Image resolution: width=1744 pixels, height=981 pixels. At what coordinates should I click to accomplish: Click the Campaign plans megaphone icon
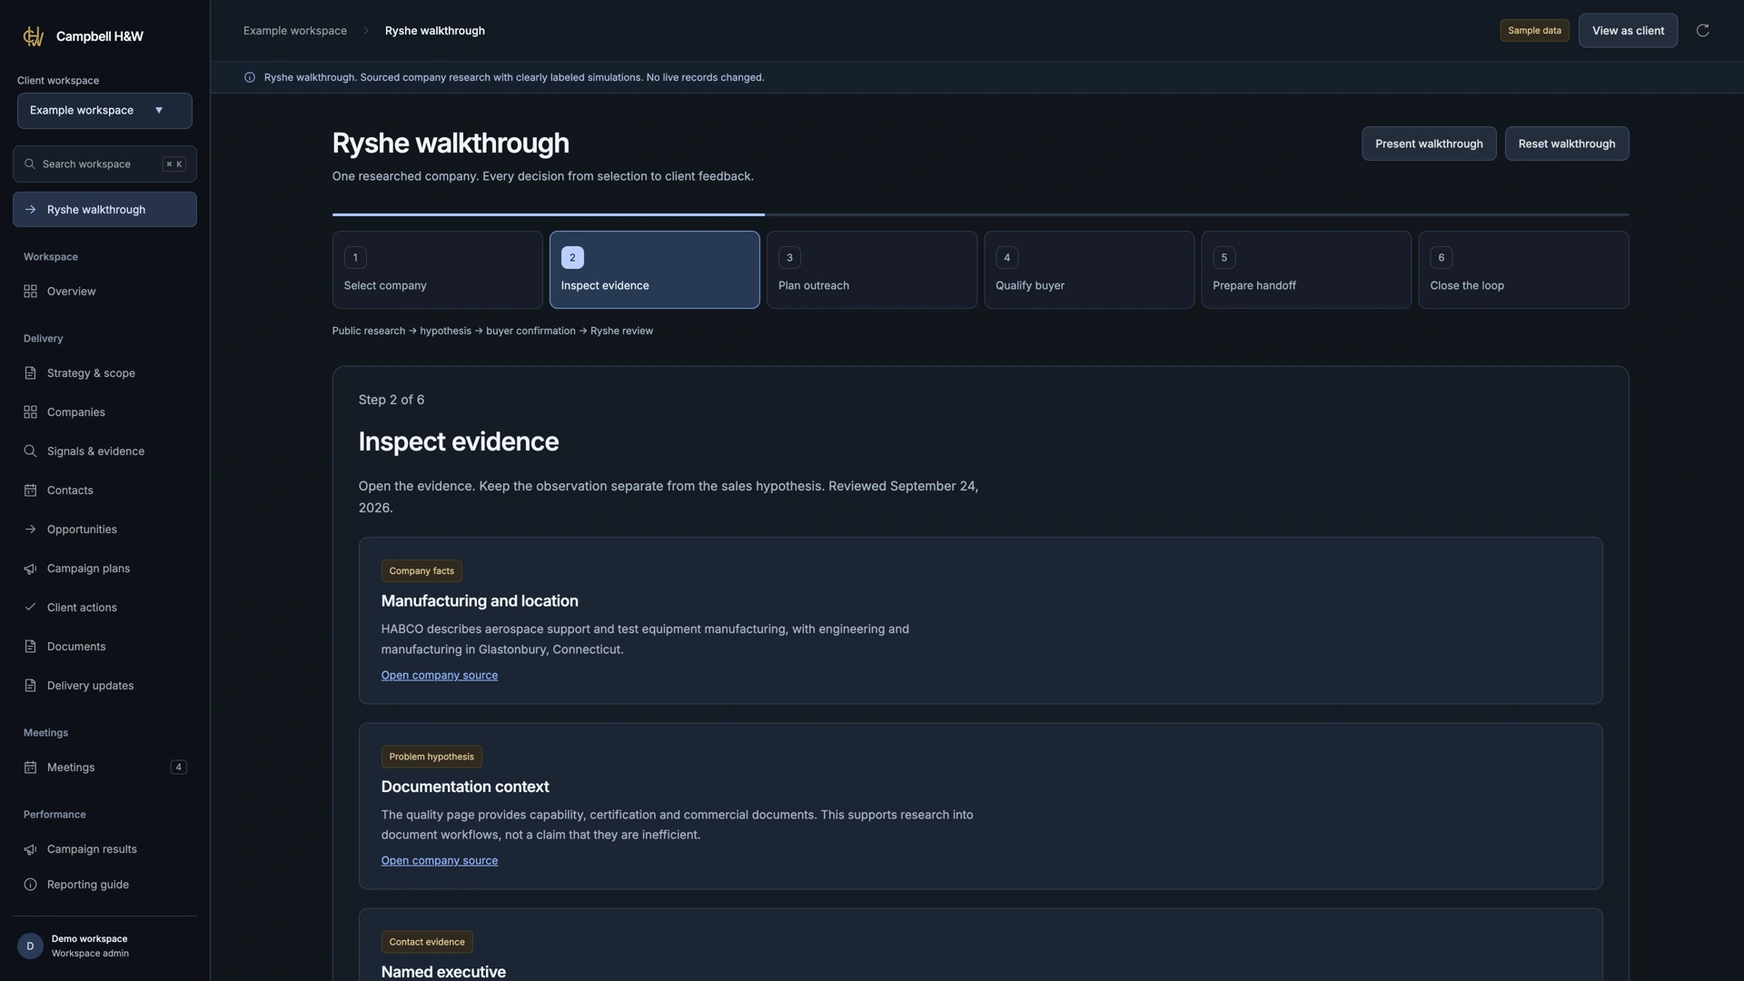point(30,569)
